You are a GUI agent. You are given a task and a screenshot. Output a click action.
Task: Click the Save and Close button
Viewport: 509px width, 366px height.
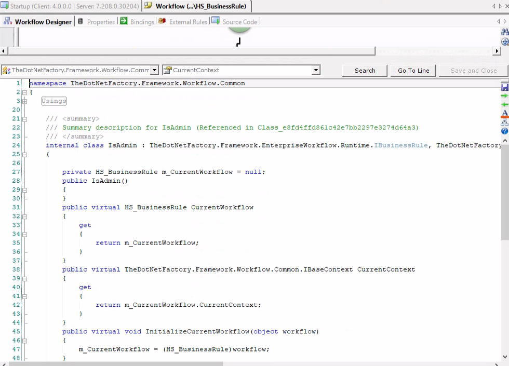pos(473,71)
